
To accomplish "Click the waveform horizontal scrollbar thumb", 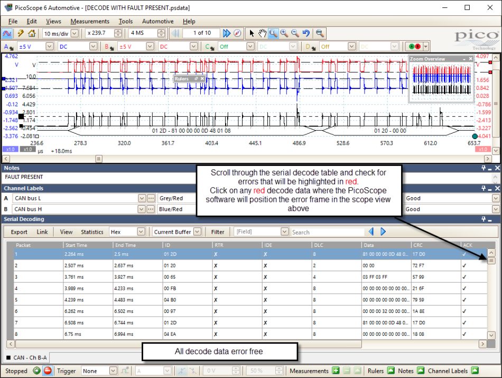I will tap(99, 159).
